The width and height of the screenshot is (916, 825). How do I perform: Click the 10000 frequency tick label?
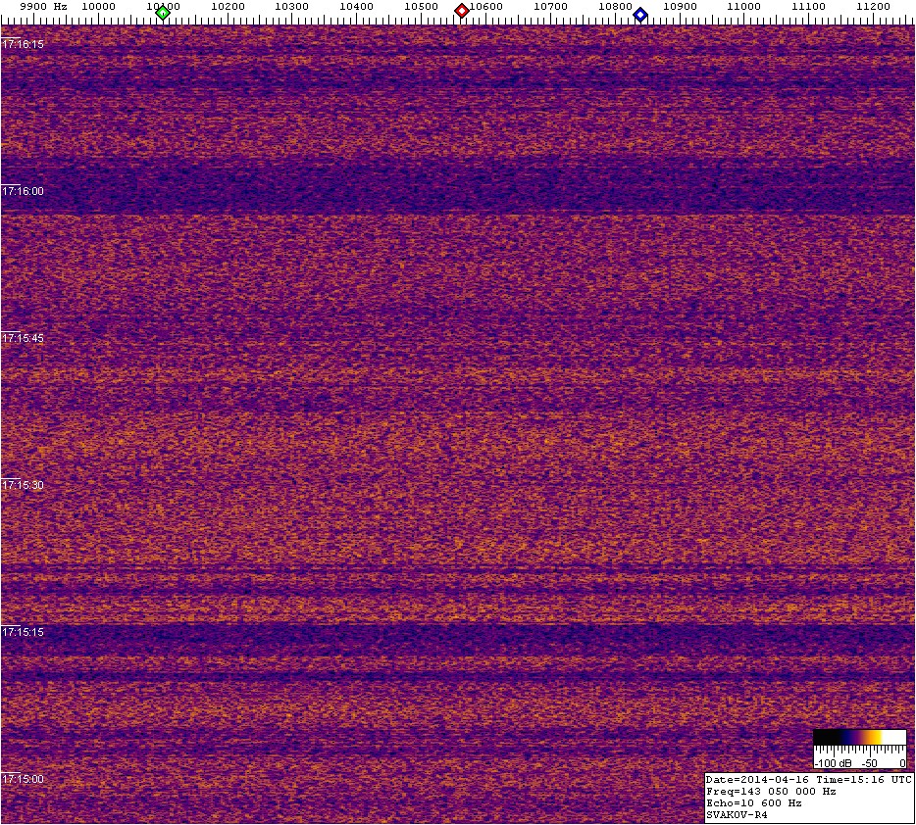[98, 6]
